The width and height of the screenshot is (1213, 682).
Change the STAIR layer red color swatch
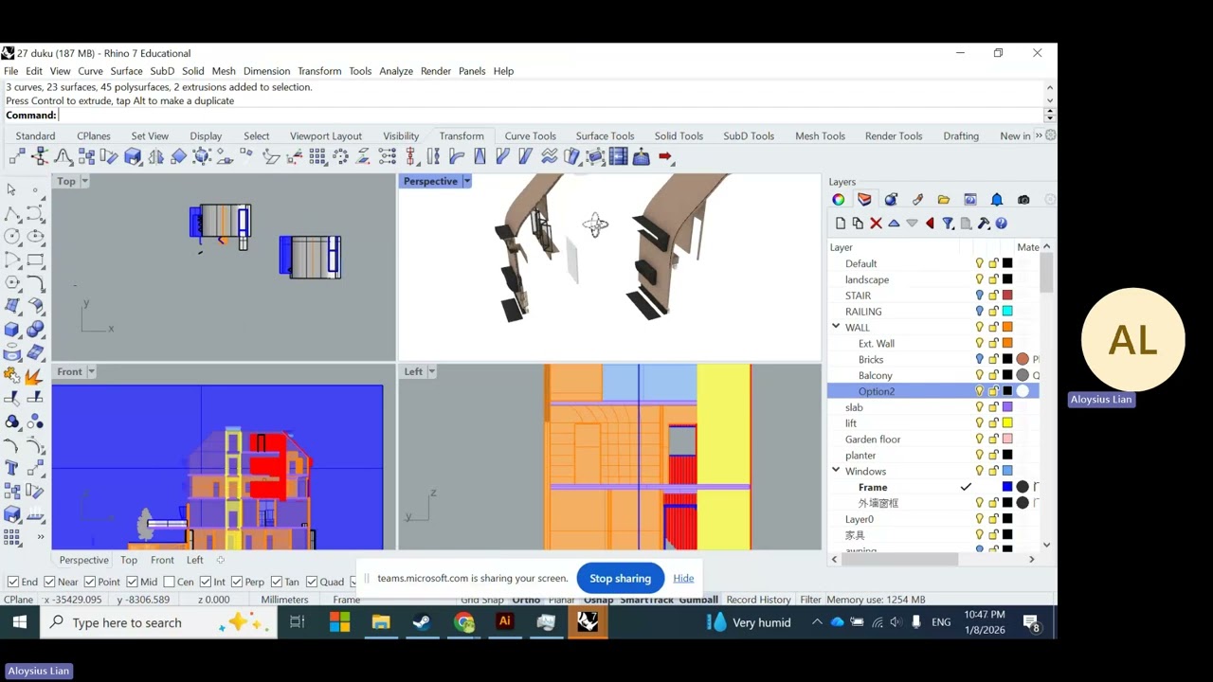tap(1007, 296)
